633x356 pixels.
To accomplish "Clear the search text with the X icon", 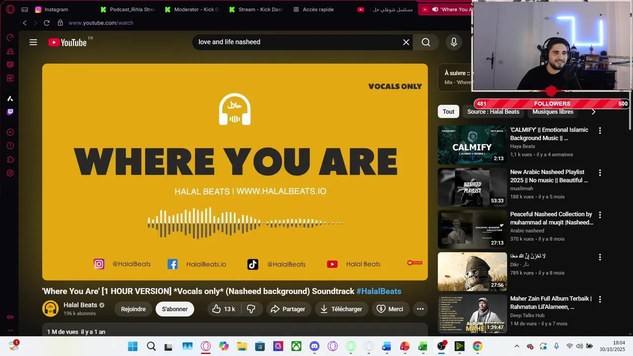I will coord(406,42).
